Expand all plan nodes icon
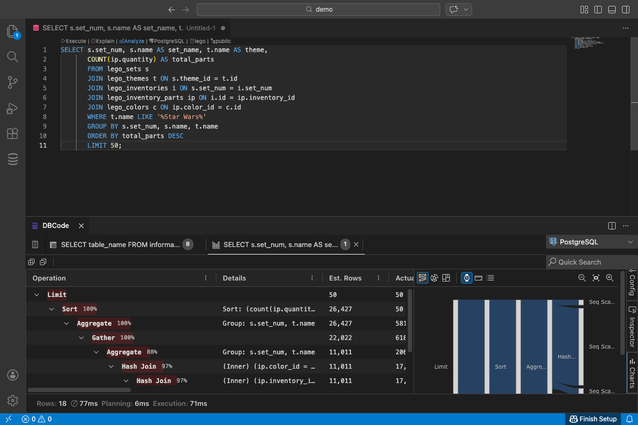The image size is (638, 425). click(31, 262)
